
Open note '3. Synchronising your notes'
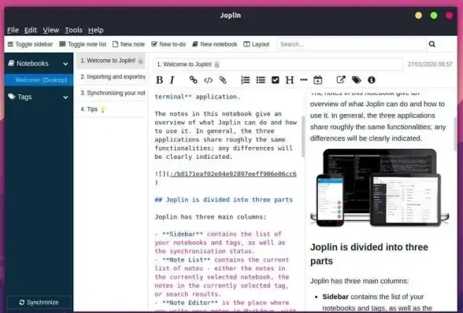click(x=111, y=93)
